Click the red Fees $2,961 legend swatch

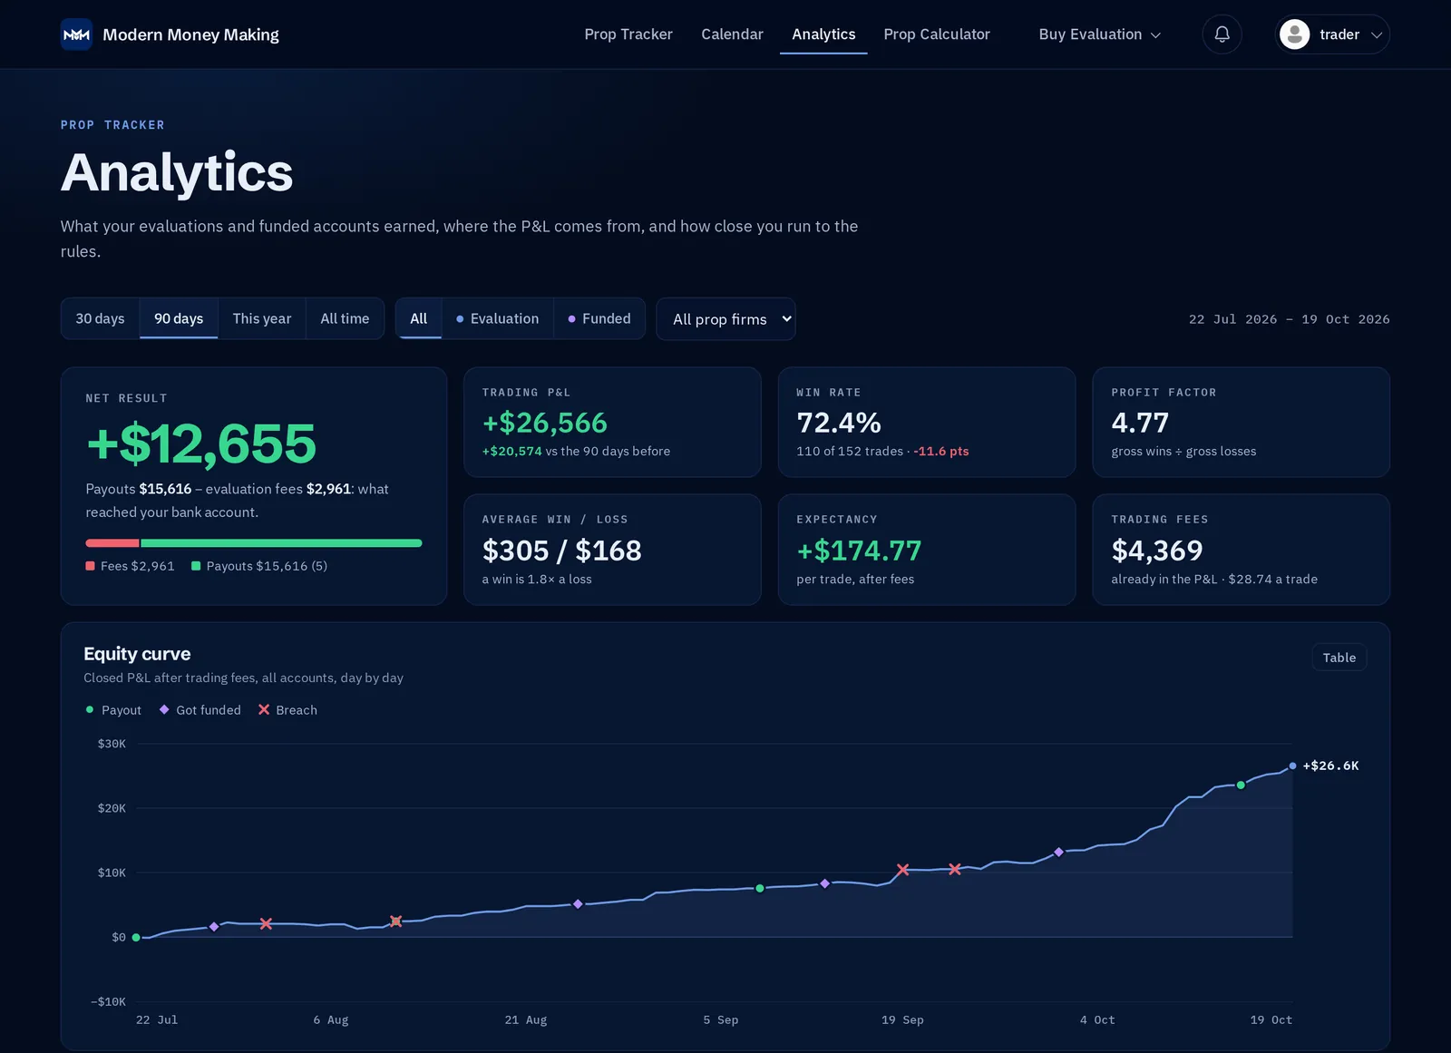point(90,566)
